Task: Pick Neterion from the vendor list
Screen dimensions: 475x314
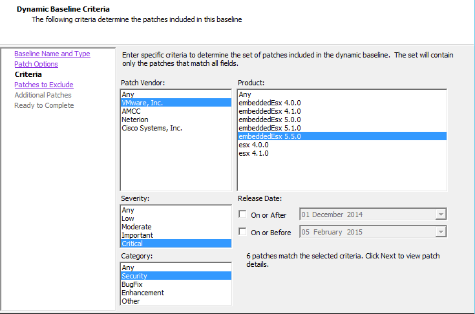Action: pos(135,120)
